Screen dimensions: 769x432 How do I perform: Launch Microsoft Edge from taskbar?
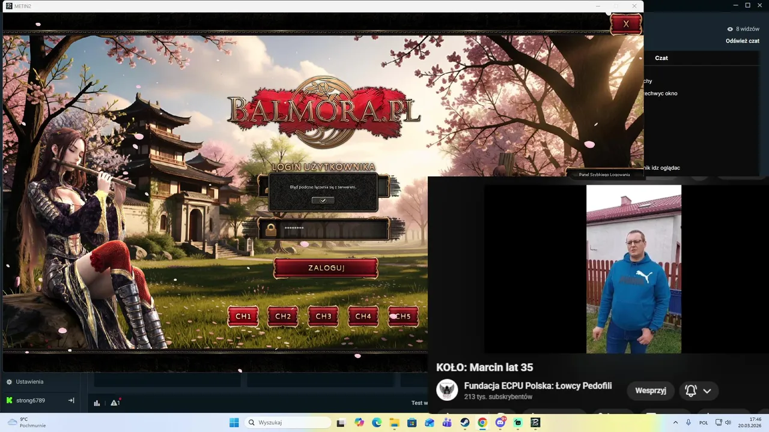(x=377, y=422)
